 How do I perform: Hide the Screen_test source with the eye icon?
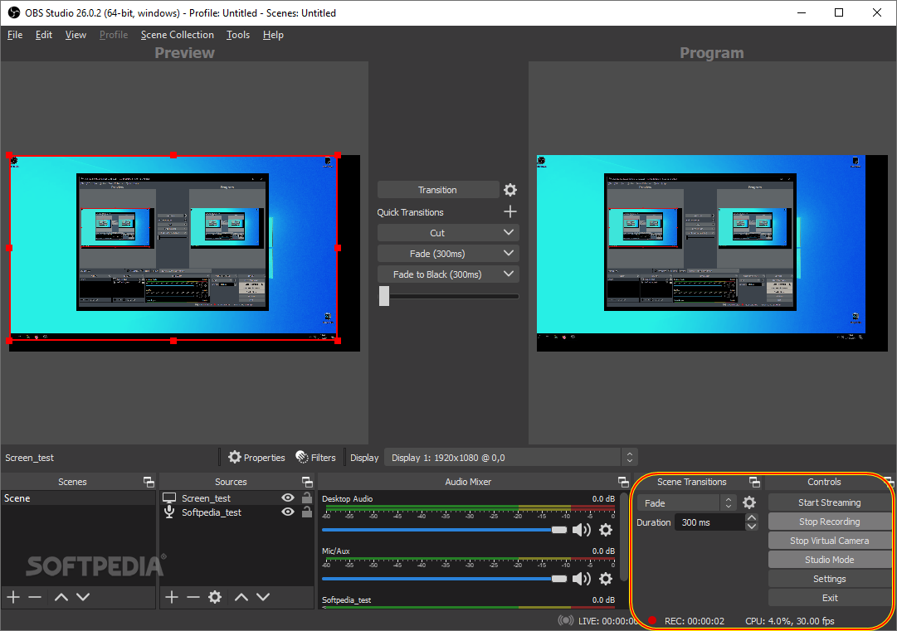click(287, 498)
